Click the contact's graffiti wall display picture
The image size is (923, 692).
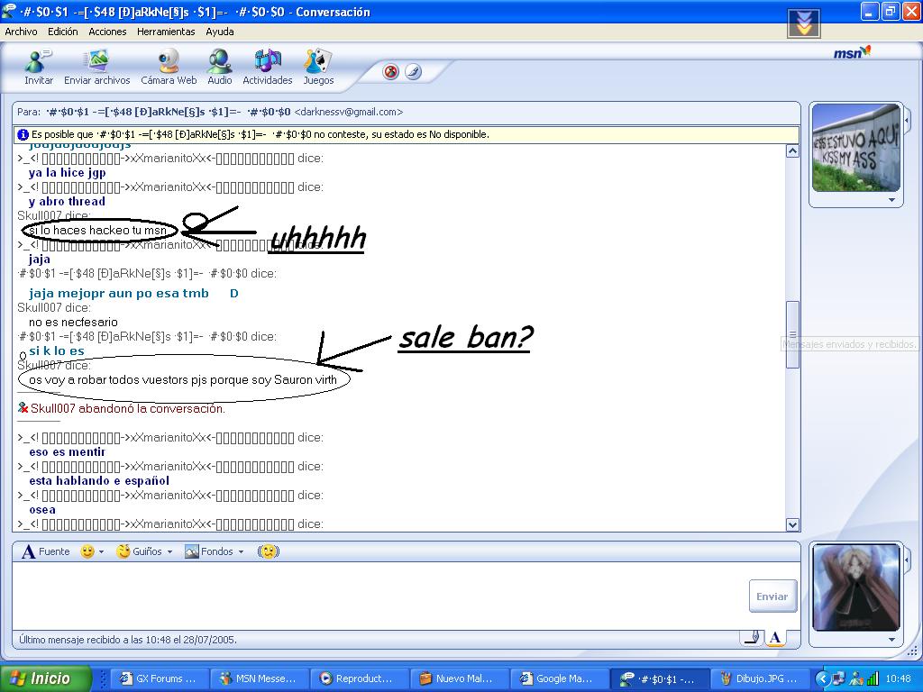tap(856, 148)
